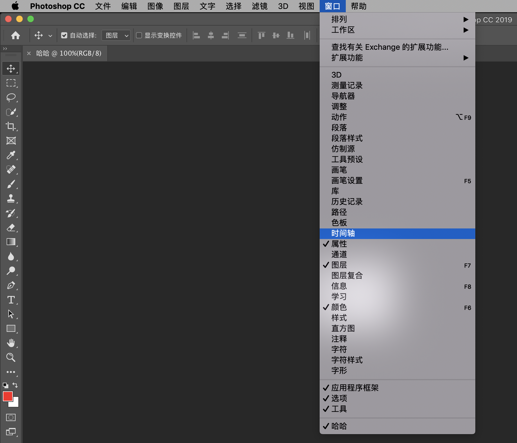Swap foreground and background colors

click(x=15, y=385)
